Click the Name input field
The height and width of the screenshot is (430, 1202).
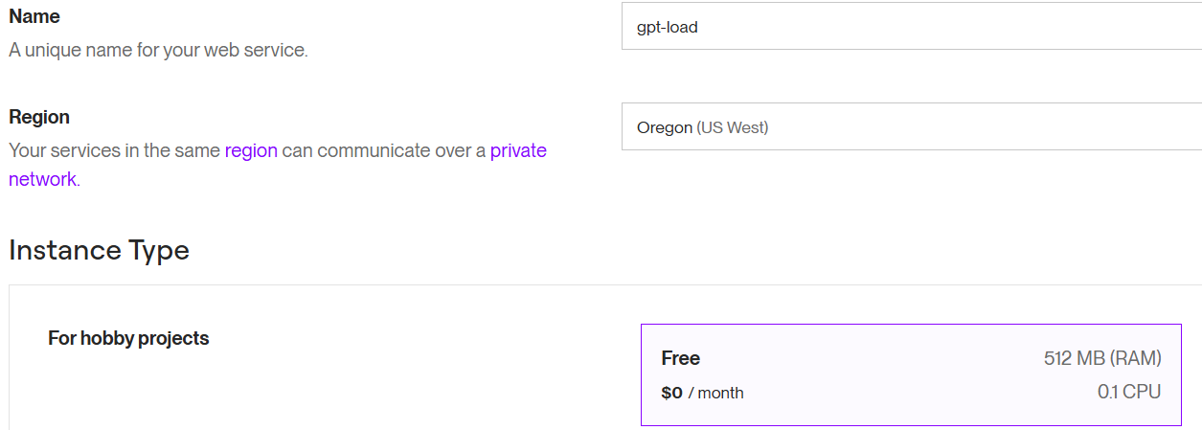[x=910, y=27]
